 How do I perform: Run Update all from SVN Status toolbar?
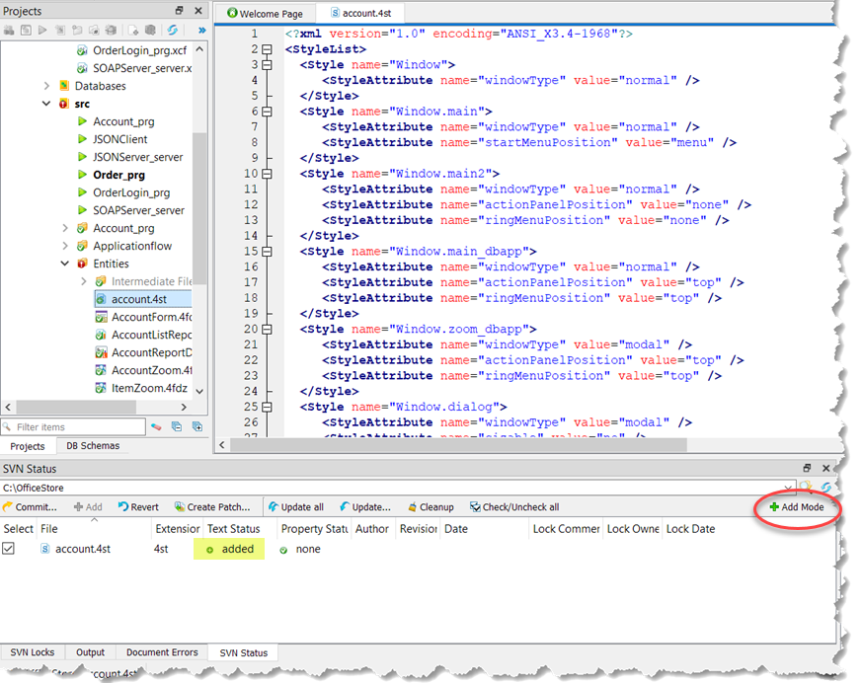[295, 506]
